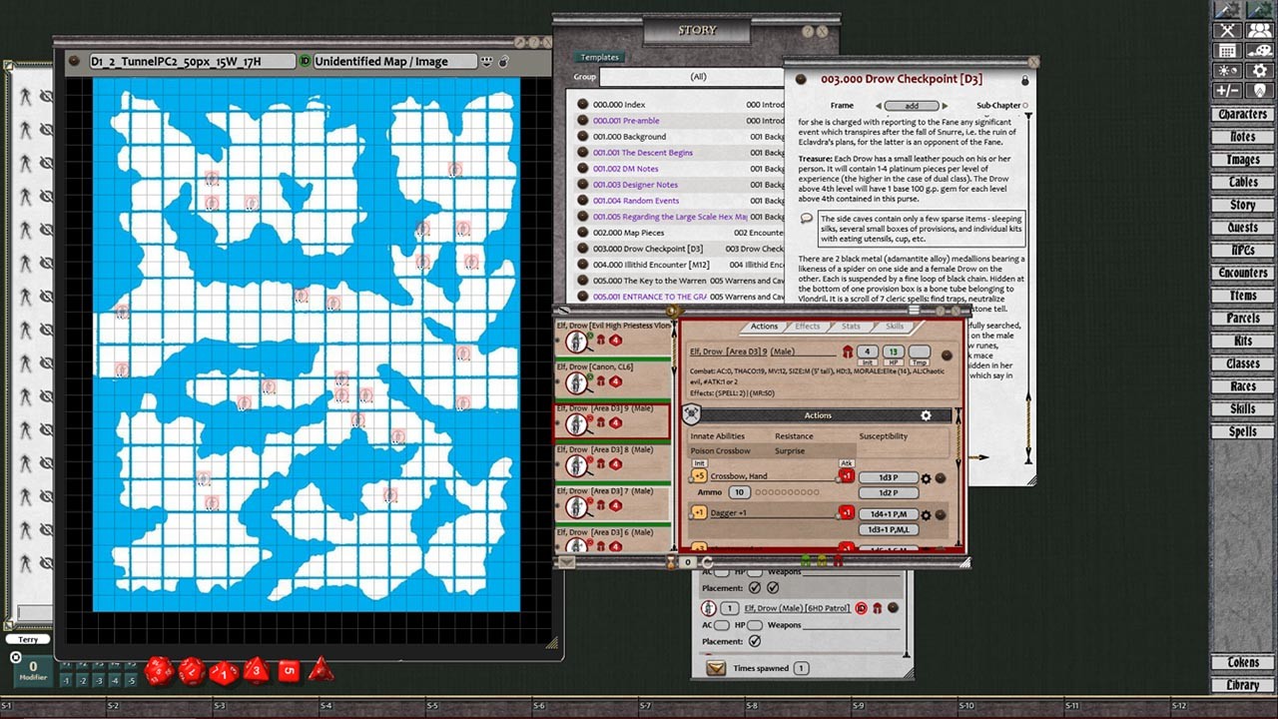Screen dimensions: 1278x719
Task: Click the Actions section gear on the drow sheet
Action: point(926,415)
